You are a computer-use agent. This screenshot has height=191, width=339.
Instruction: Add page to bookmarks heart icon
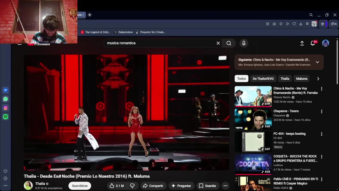pos(294,24)
